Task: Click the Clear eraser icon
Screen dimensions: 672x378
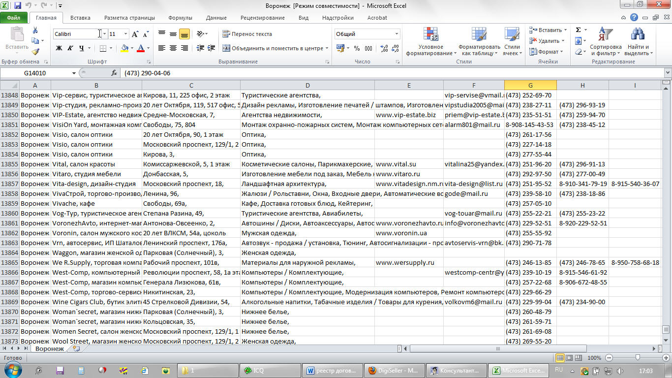Action: click(x=578, y=52)
